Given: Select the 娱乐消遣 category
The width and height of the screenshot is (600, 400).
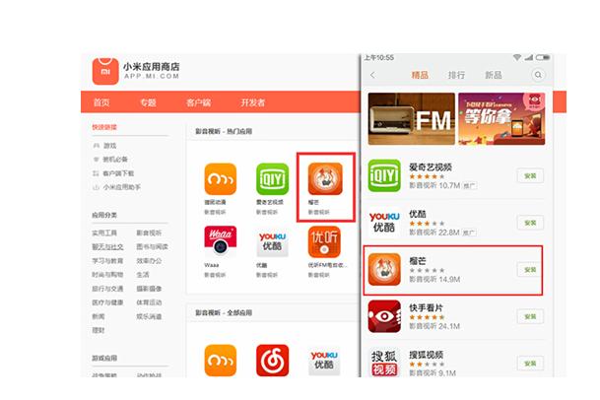Looking at the screenshot, I should pos(149,316).
